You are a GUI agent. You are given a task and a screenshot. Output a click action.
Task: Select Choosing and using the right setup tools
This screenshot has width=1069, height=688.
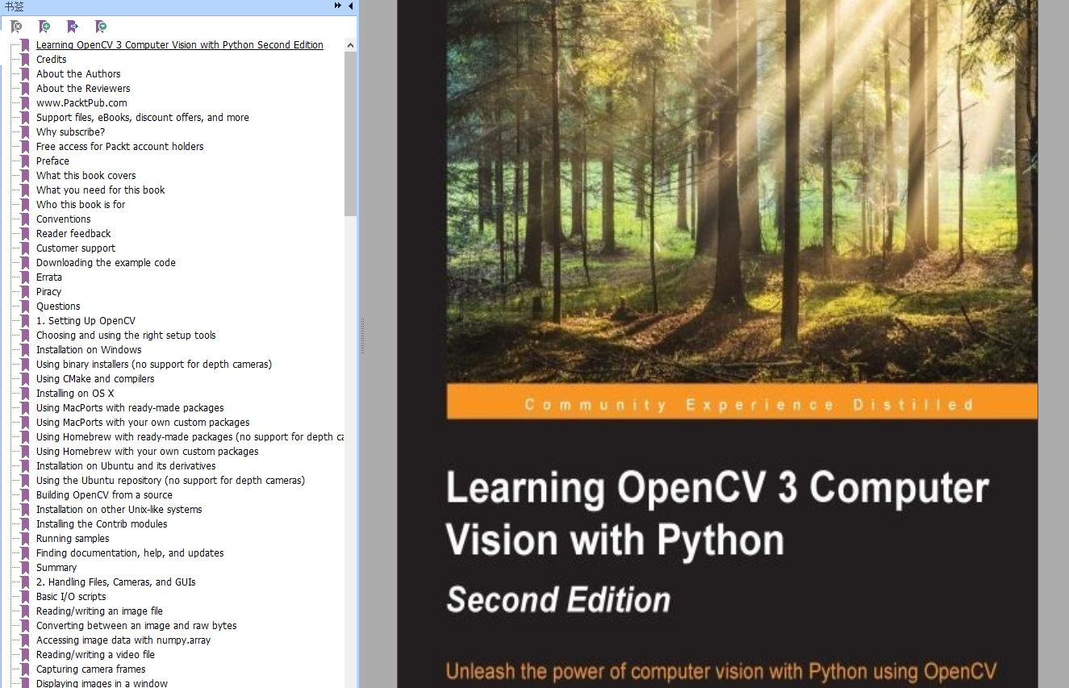(x=126, y=336)
